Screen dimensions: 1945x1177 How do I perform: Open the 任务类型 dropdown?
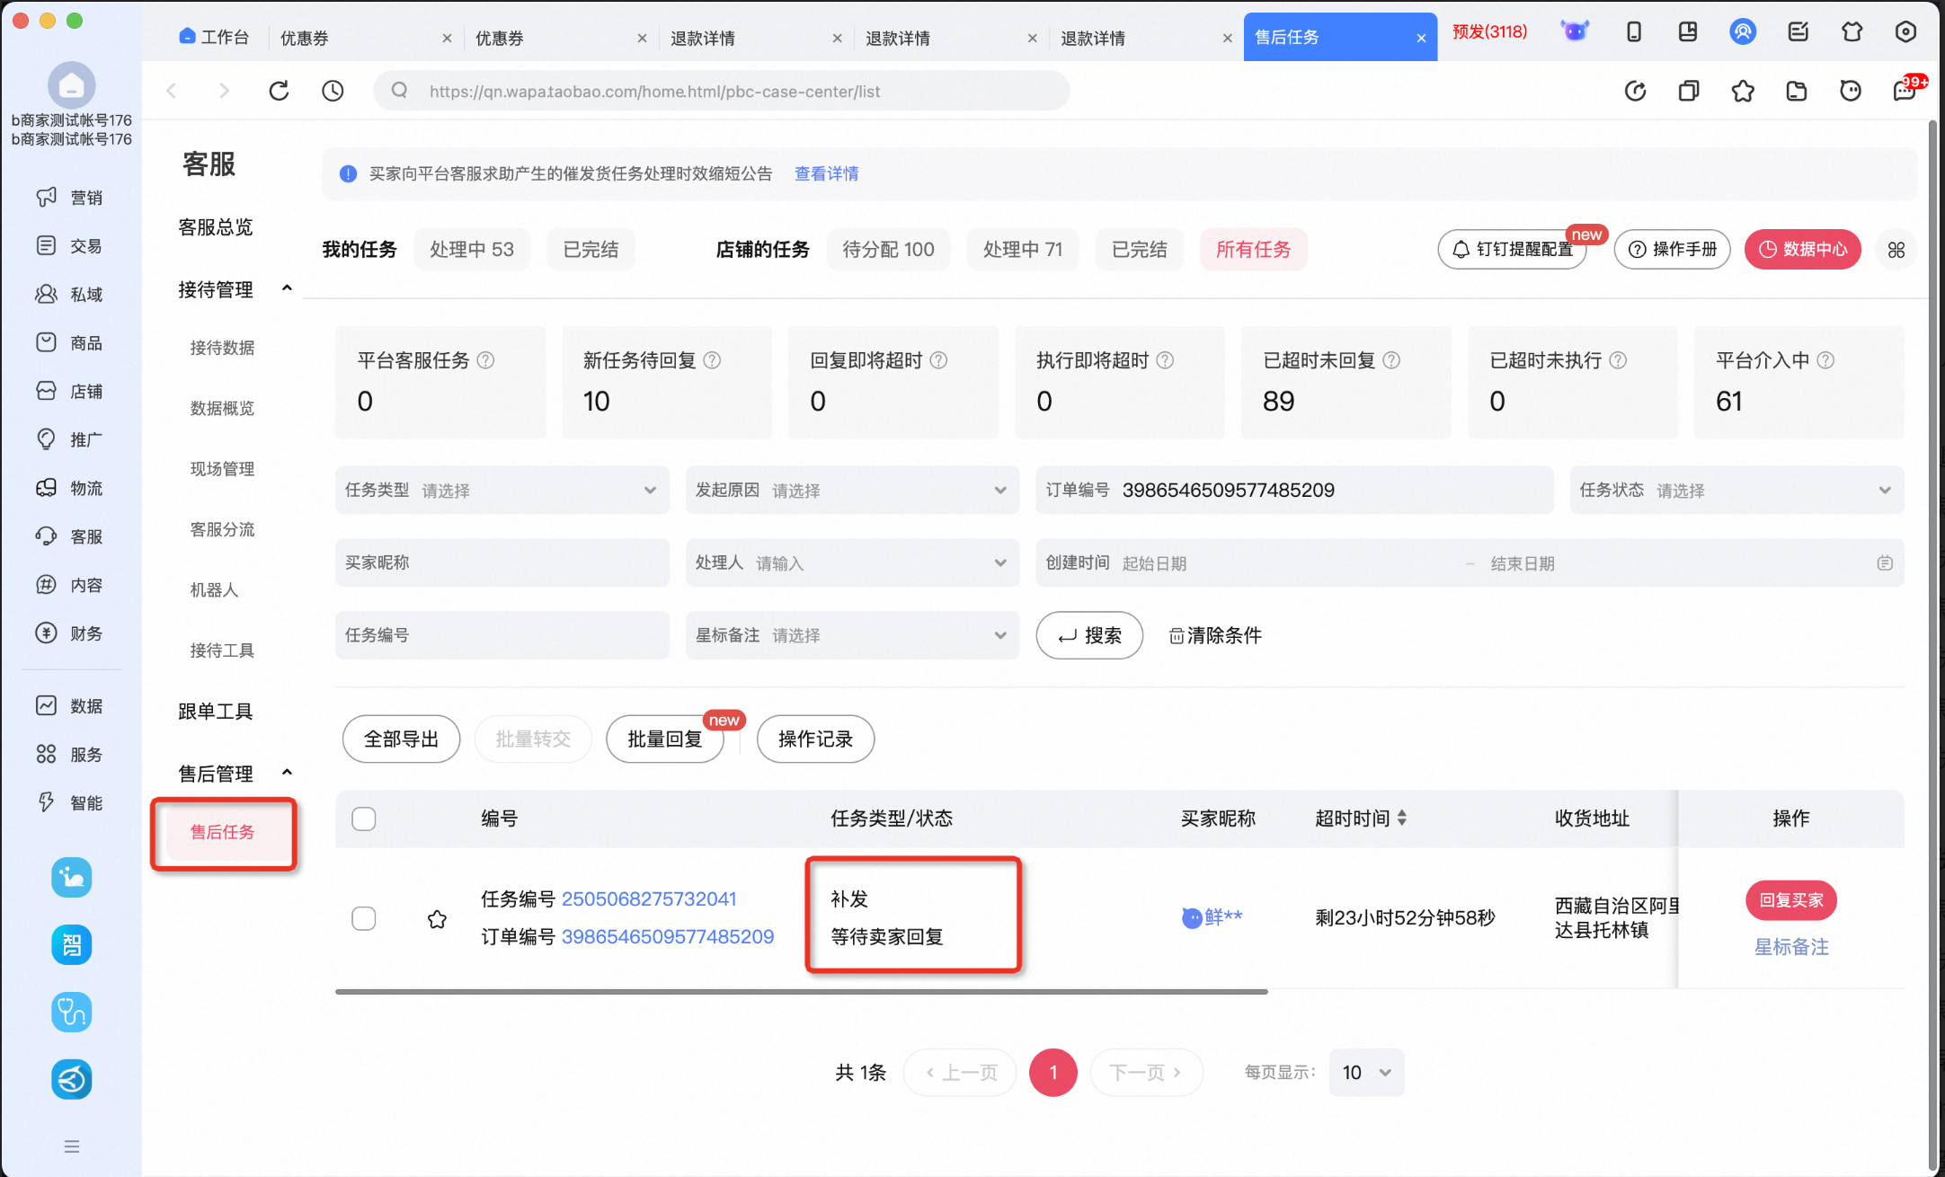point(502,490)
